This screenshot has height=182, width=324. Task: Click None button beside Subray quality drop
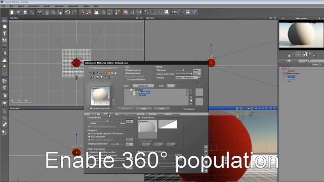(x=197, y=74)
